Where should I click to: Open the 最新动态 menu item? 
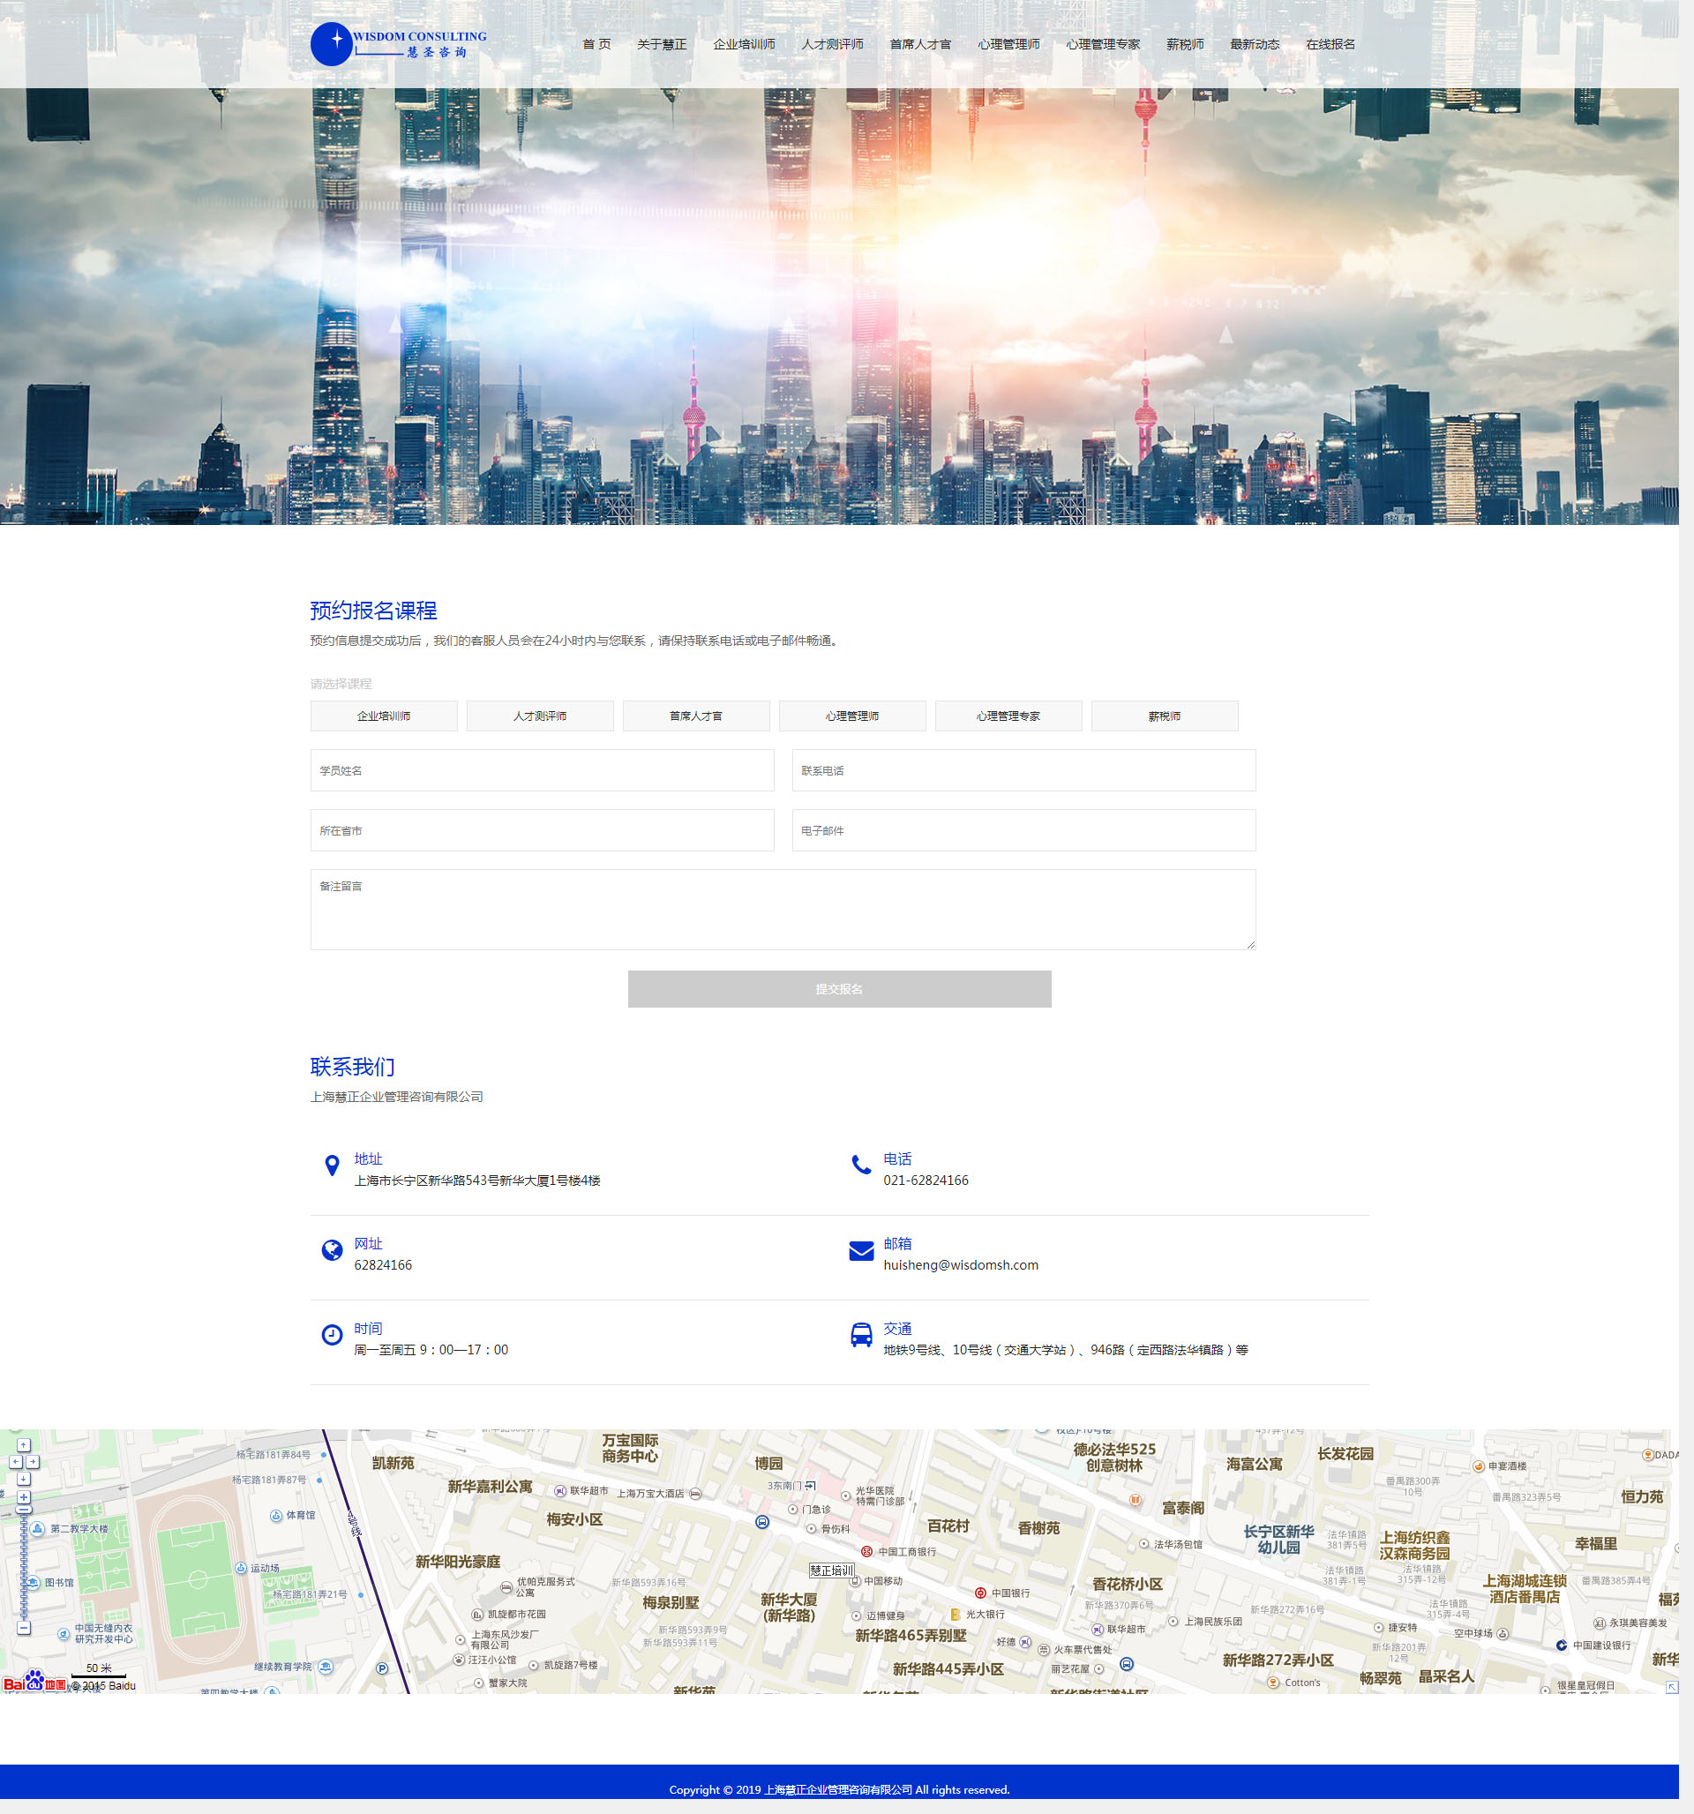(1253, 45)
